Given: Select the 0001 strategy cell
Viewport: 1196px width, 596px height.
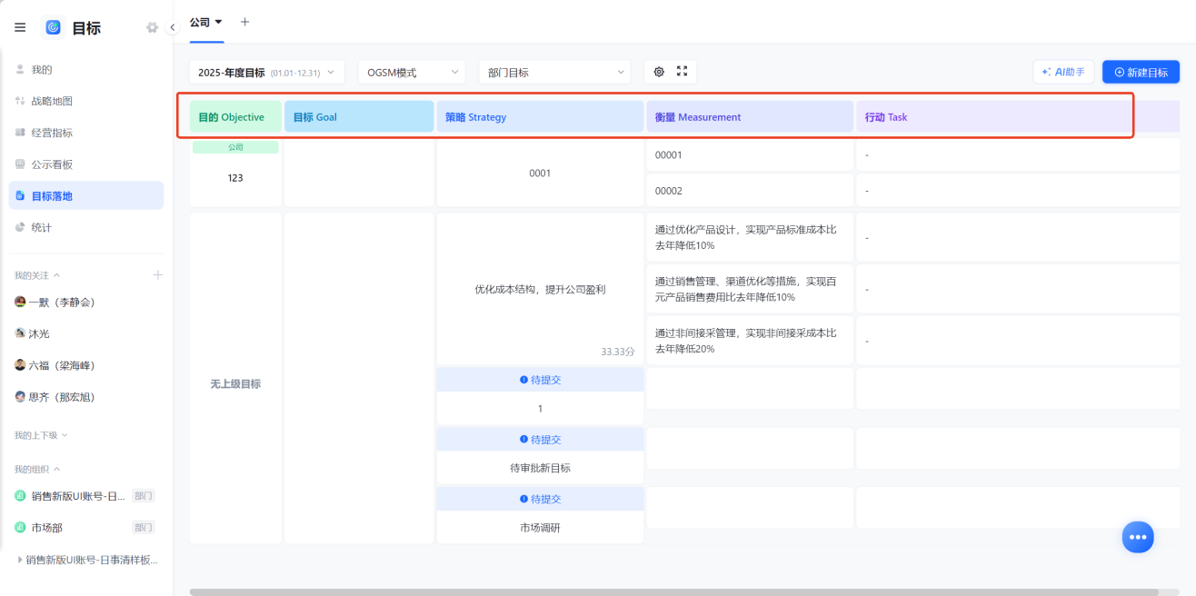Looking at the screenshot, I should (x=540, y=173).
